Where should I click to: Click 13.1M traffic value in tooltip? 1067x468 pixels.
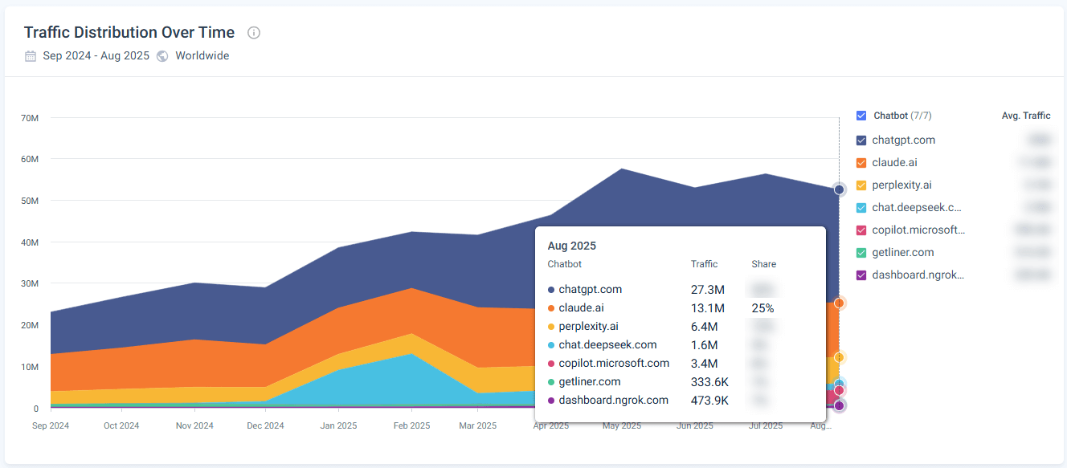(708, 308)
